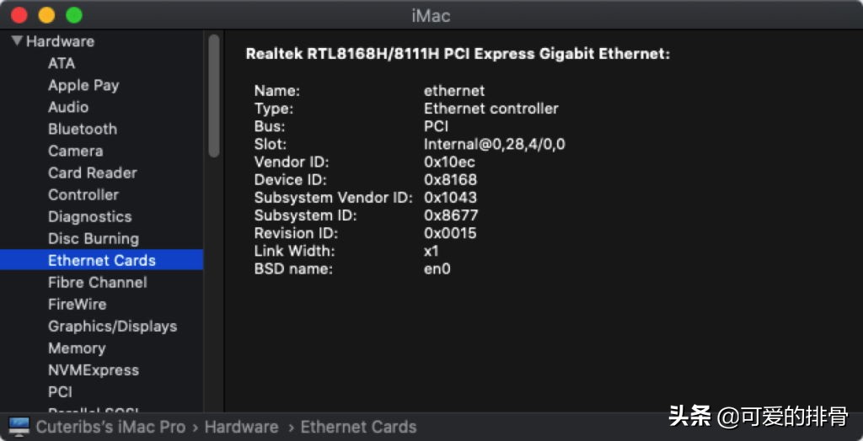Show Disc Burning information

point(93,238)
